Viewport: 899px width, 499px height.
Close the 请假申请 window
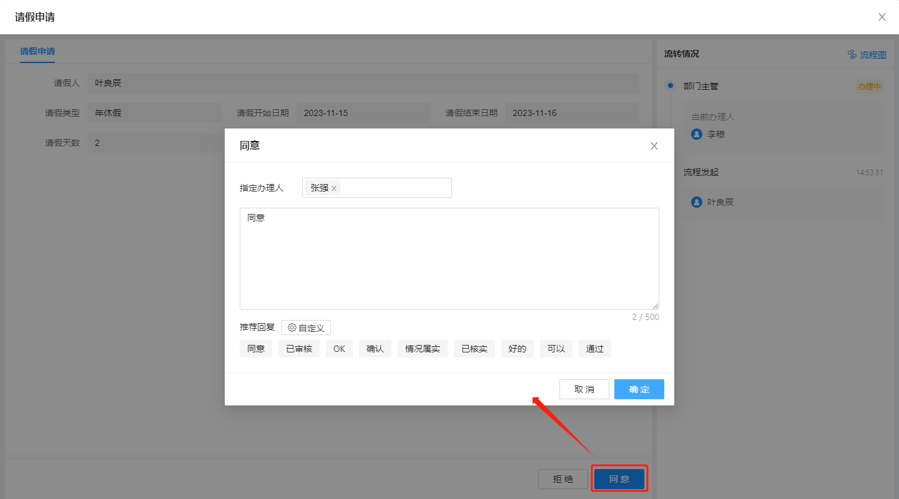882,17
